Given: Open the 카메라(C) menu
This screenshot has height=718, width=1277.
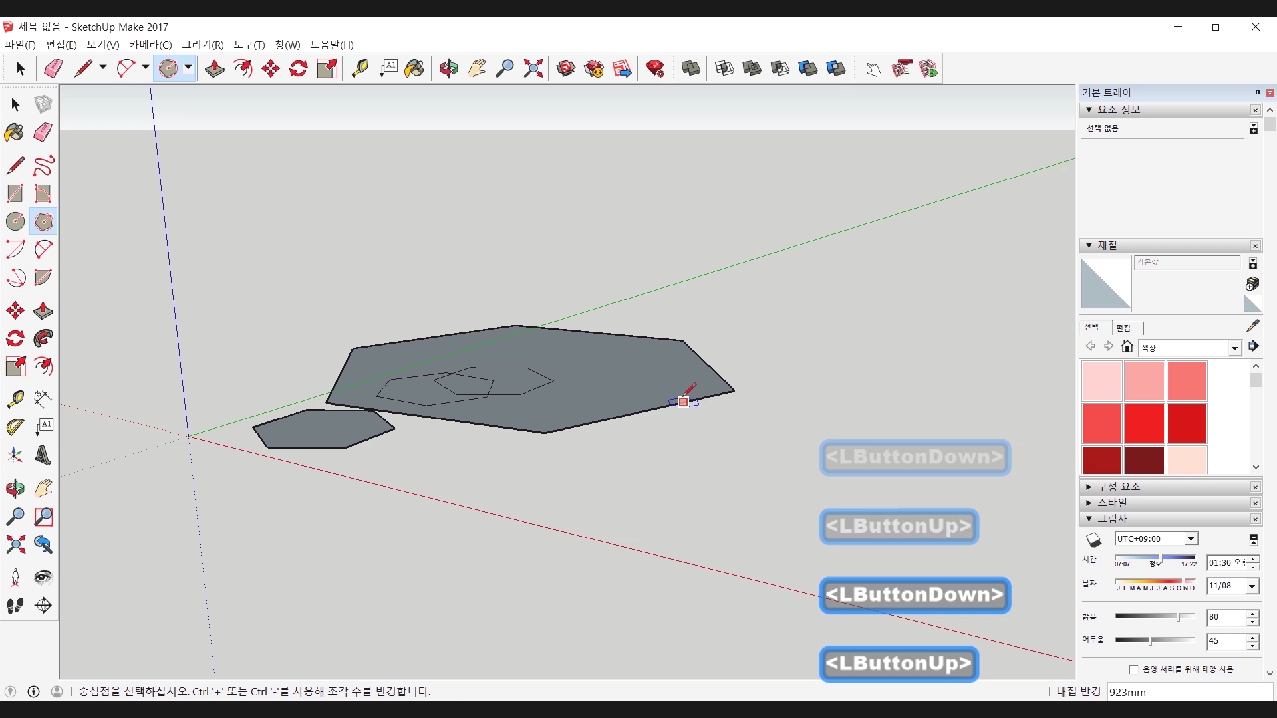Looking at the screenshot, I should coord(150,45).
